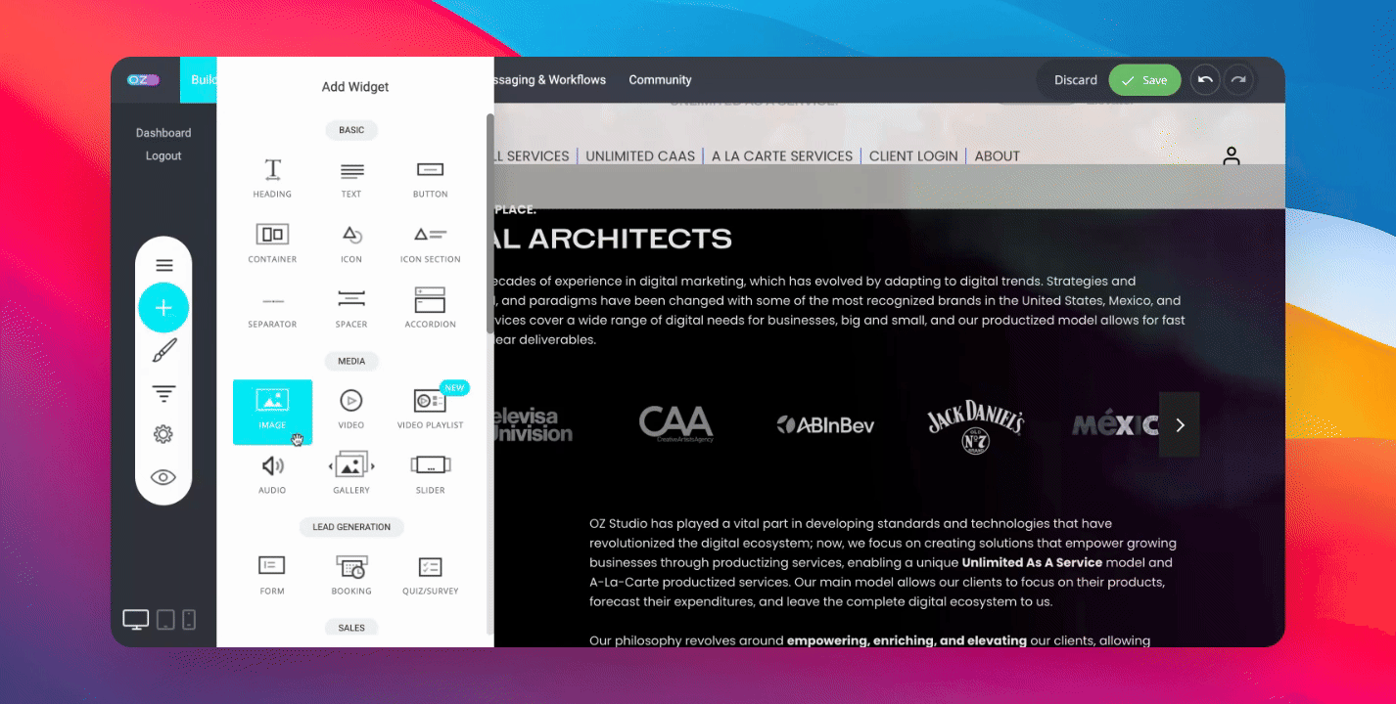The width and height of the screenshot is (1396, 704).
Task: Redo the last change
Action: 1239,80
